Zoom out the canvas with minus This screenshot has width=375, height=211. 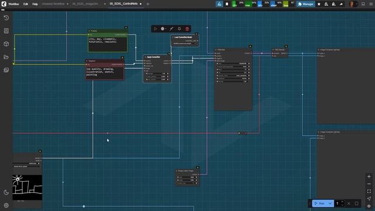[x=369, y=183]
